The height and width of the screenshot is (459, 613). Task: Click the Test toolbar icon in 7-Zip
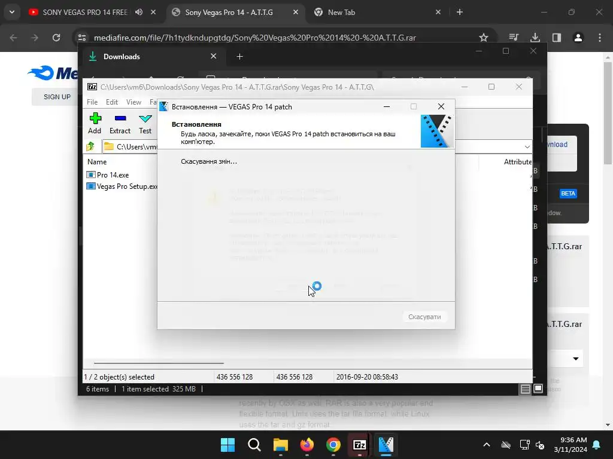(145, 123)
